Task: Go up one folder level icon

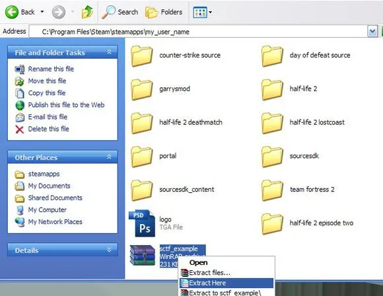Action: [x=87, y=12]
